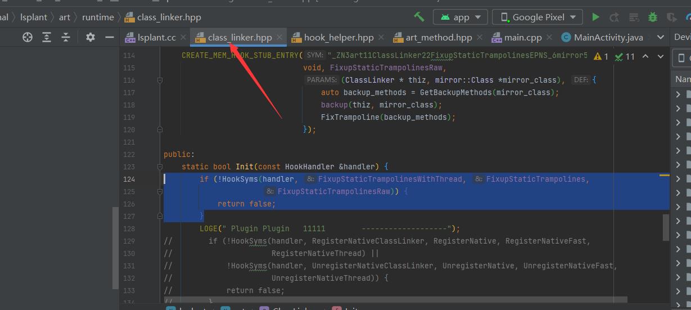Click FixupStaticTrampolinesWithThread in line 124
Screen dimensions: 691x310
(391, 179)
